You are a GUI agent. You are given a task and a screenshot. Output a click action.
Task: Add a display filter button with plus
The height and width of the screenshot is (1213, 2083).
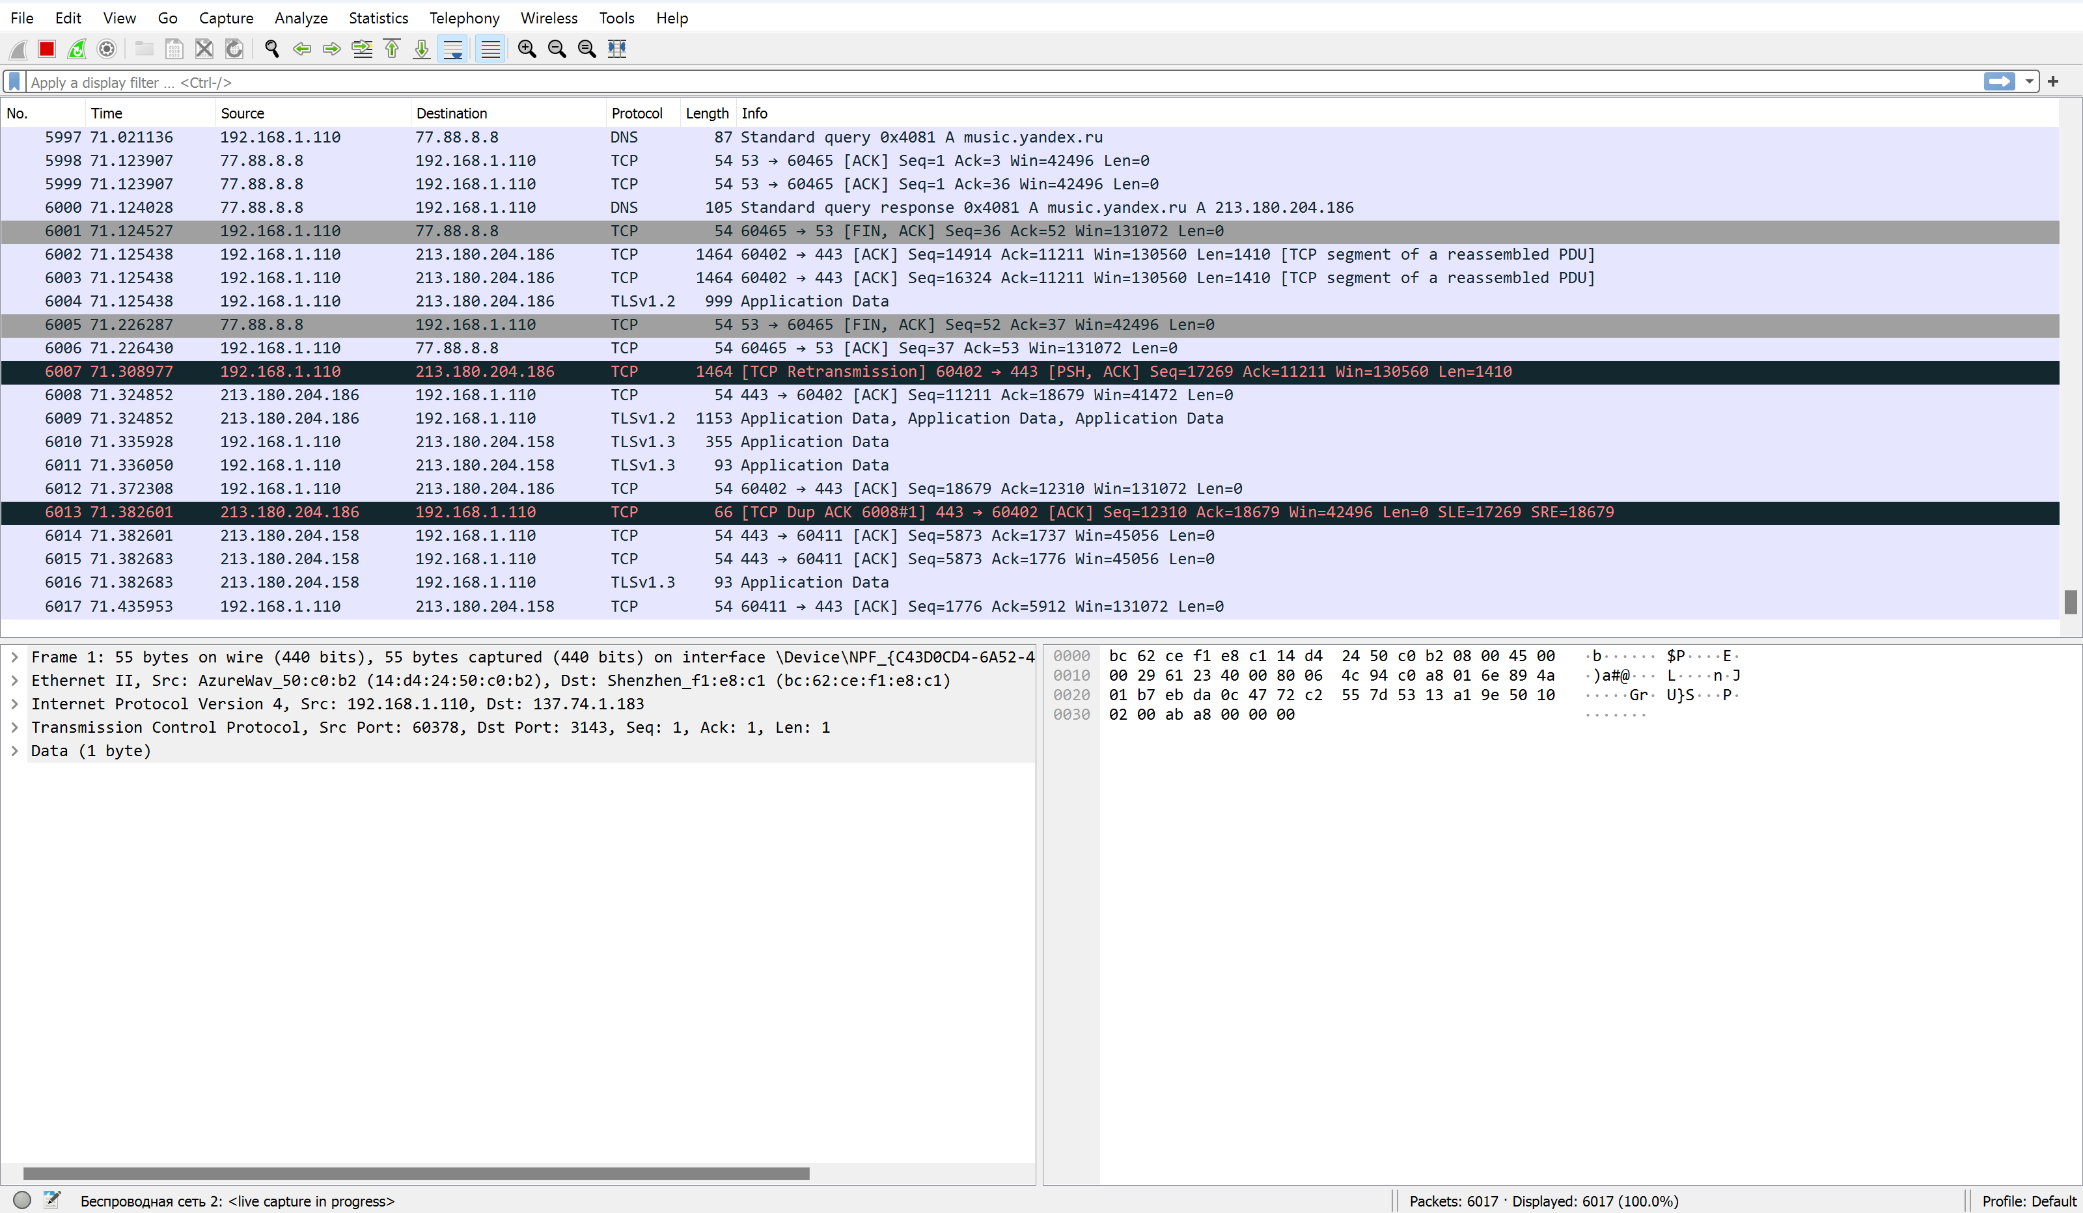(x=2053, y=81)
